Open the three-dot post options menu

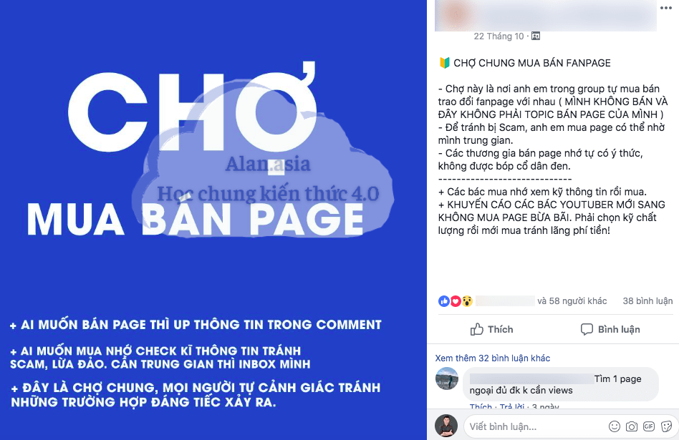(666, 8)
